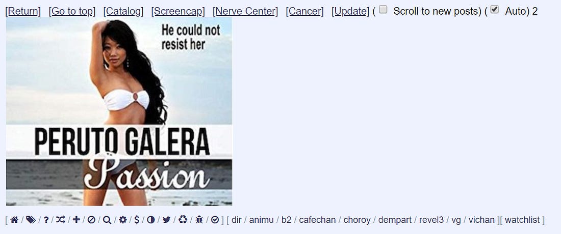This screenshot has height=234, width=561.
Task: Click the Twitter bird icon
Action: coord(166,220)
